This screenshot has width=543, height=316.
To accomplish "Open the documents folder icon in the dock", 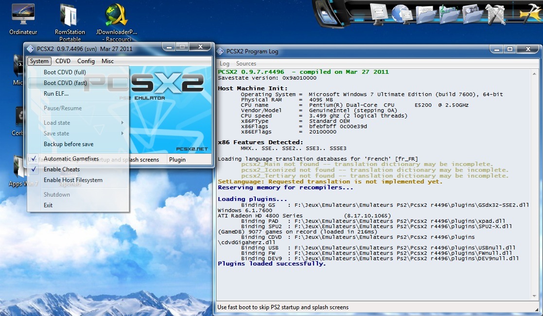I will 426,14.
